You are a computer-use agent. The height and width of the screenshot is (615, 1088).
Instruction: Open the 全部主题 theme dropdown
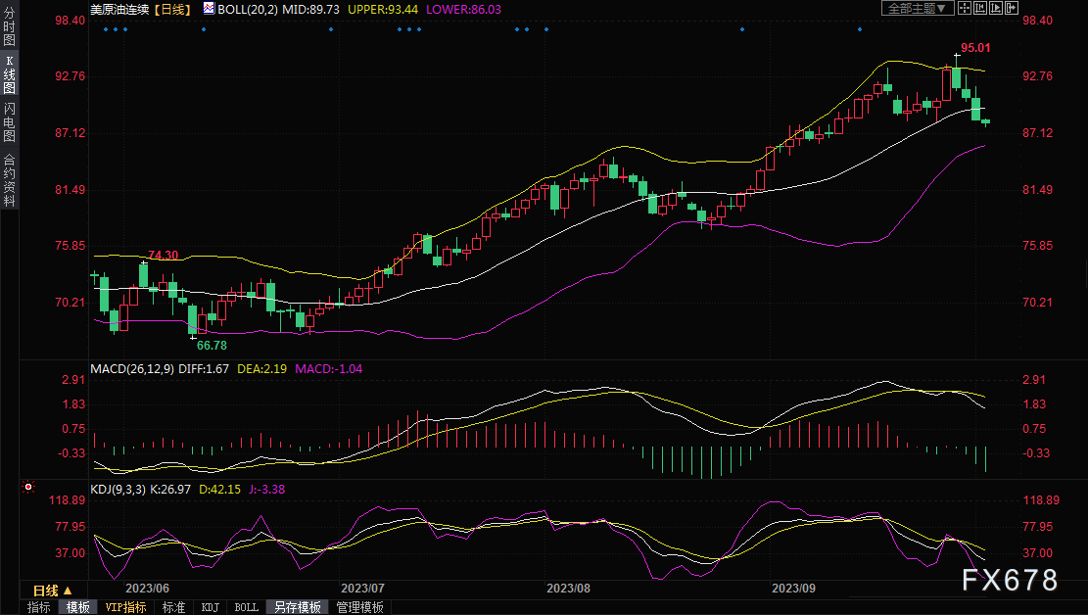click(x=918, y=9)
